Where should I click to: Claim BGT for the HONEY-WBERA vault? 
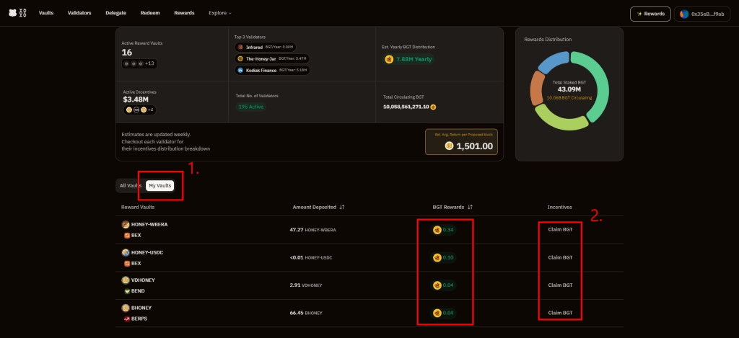(560, 230)
